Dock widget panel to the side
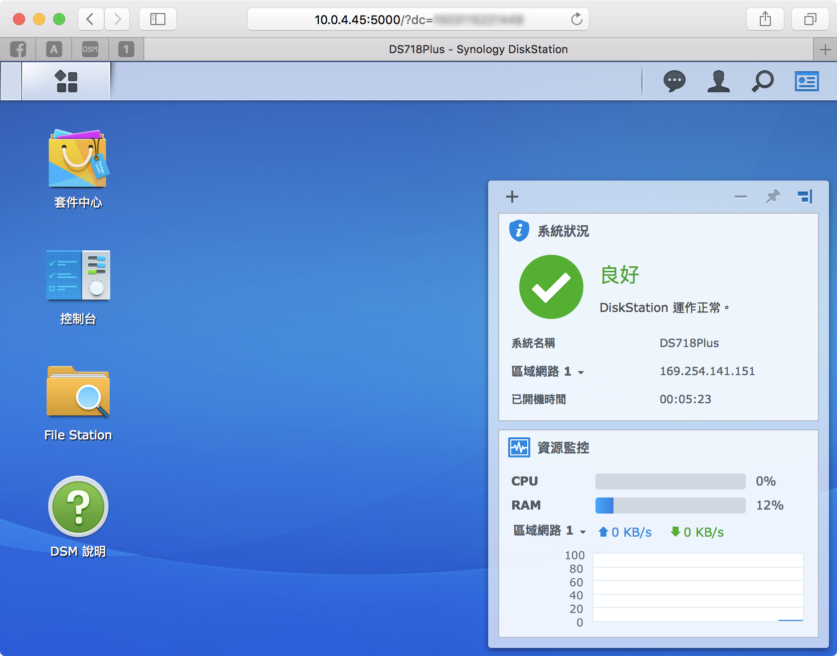Screen dimensions: 837x656 [805, 197]
